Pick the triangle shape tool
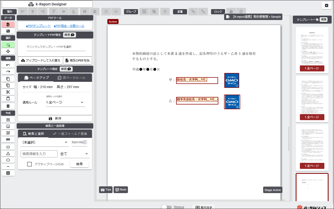 click(x=8, y=153)
